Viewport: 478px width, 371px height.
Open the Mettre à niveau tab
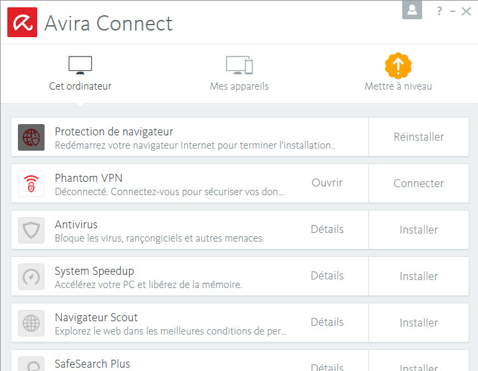click(x=398, y=72)
